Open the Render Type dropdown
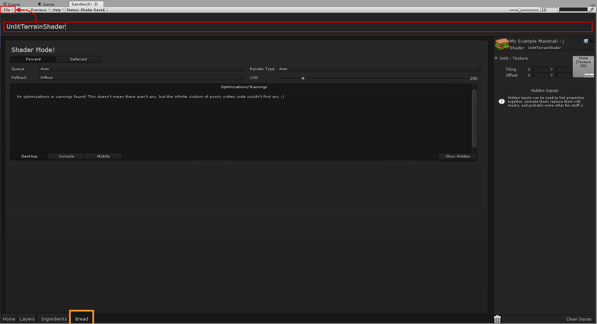This screenshot has width=597, height=324. tap(380, 69)
